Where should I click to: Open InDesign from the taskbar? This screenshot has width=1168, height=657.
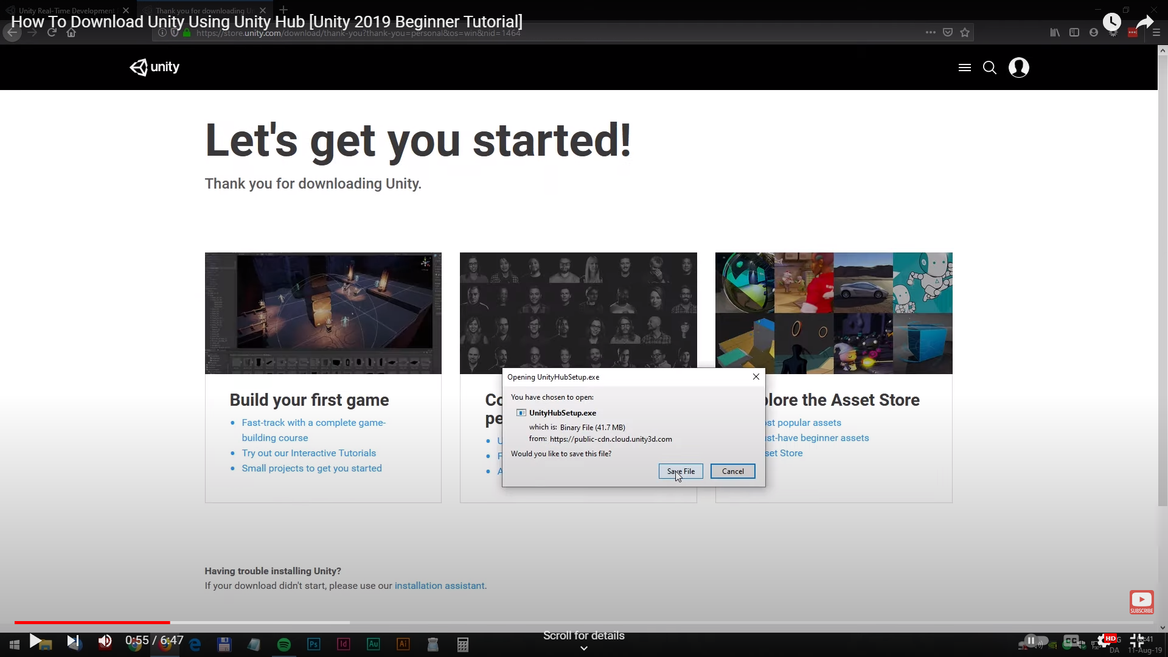click(344, 644)
